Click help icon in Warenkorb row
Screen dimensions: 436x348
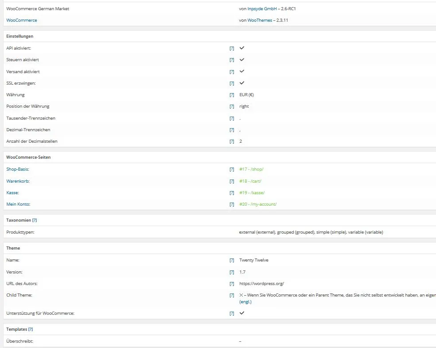tap(232, 181)
